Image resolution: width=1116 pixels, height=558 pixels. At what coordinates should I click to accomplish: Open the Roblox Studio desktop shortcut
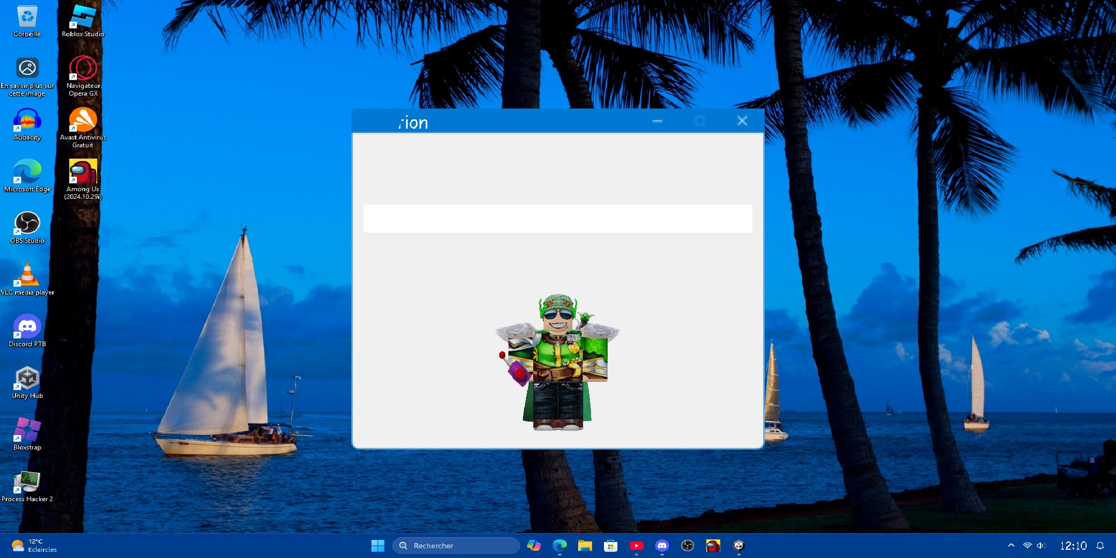click(83, 21)
